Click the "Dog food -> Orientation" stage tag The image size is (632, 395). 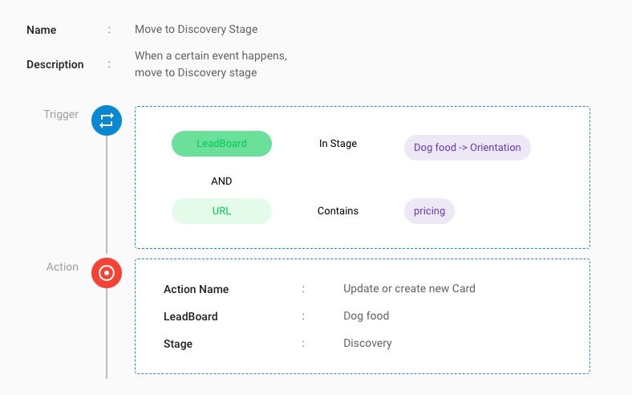pos(467,148)
